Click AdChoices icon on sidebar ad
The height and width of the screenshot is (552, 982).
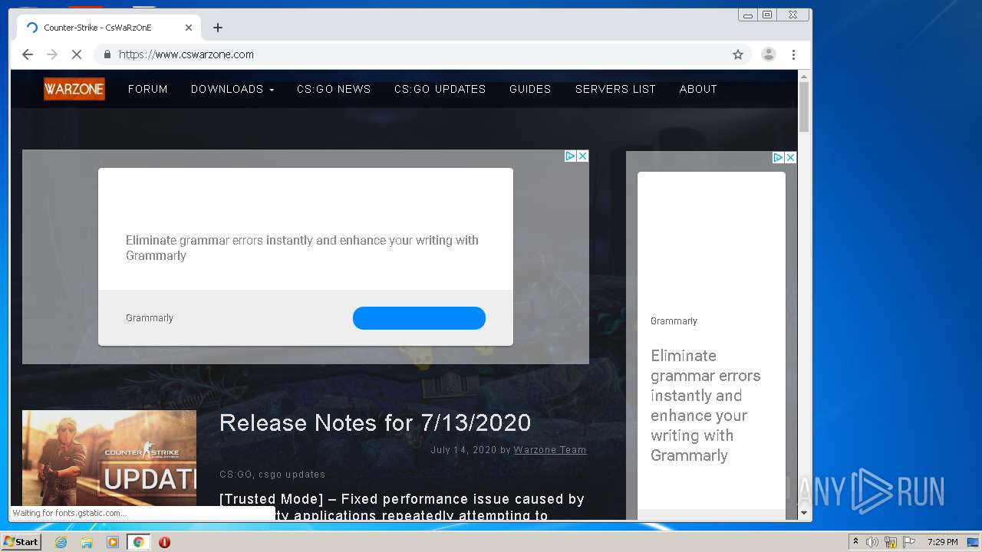coord(778,157)
